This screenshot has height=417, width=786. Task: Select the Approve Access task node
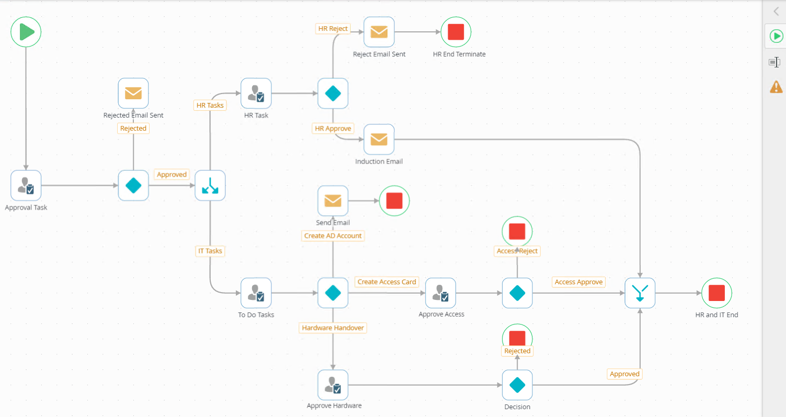click(x=441, y=293)
